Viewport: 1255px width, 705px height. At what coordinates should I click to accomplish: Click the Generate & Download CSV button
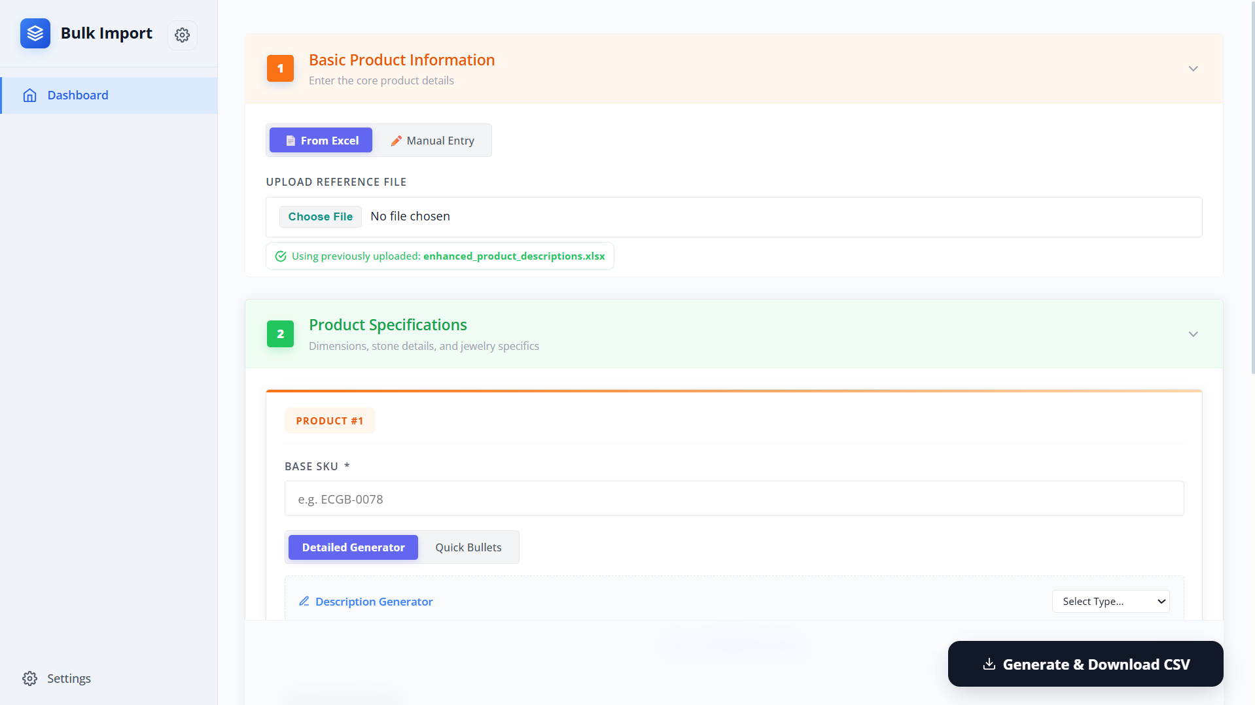point(1084,664)
